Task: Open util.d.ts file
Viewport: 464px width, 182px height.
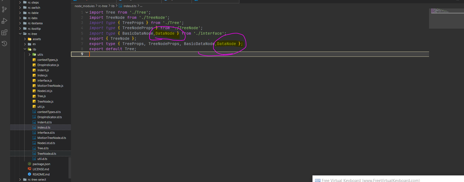Action: coord(42,159)
